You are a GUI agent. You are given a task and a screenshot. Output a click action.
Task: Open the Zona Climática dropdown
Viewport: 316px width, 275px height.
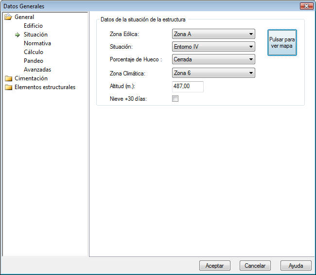pos(213,73)
